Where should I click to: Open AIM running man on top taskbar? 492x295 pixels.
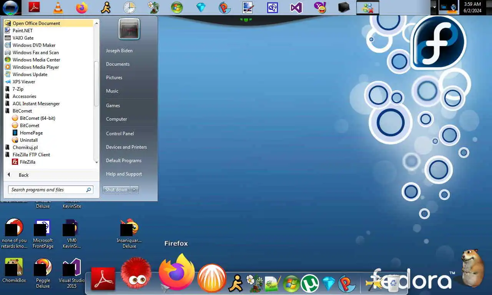point(105,7)
